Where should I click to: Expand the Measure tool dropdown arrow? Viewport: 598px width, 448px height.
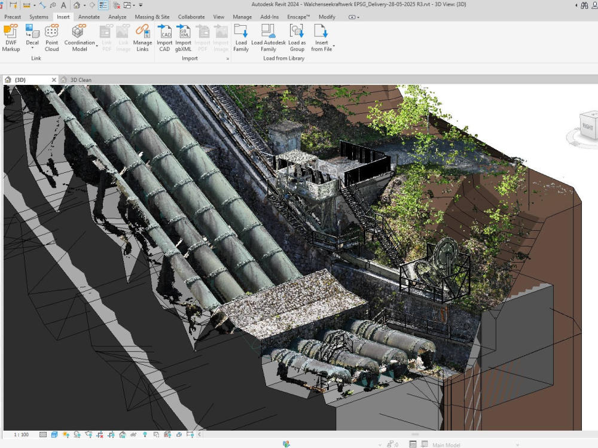tap(34, 5)
